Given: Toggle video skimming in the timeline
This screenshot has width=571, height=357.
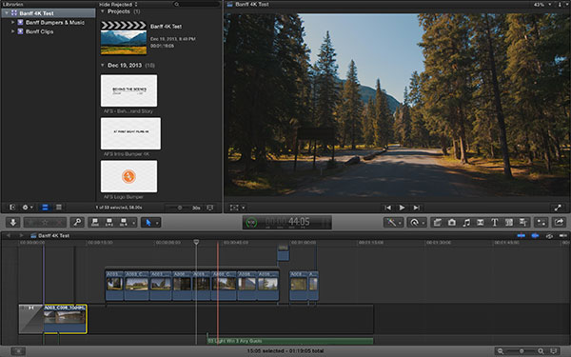Looking at the screenshot, I should tap(522, 236).
